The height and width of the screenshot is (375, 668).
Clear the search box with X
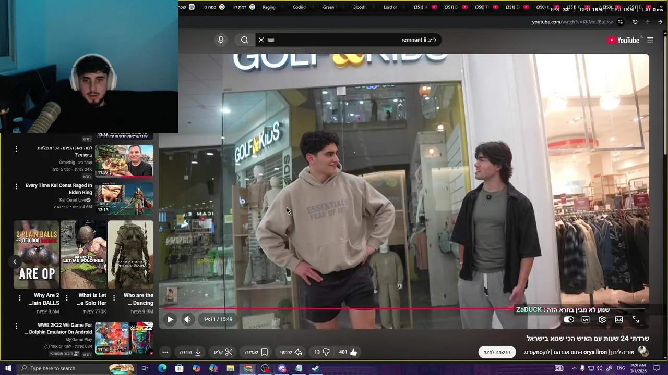point(261,40)
